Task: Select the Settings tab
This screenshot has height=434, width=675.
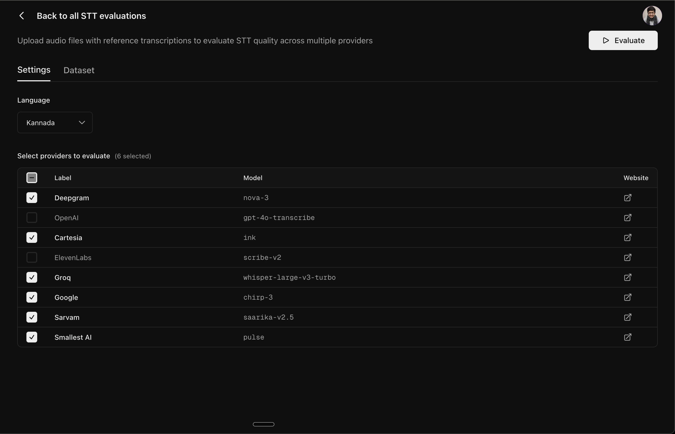Action: 34,70
